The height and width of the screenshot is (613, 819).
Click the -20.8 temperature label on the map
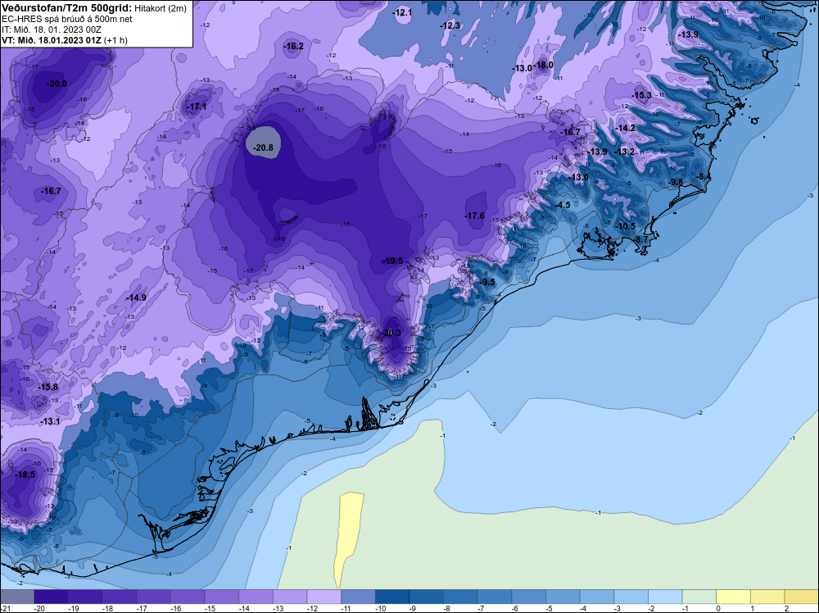coord(263,148)
